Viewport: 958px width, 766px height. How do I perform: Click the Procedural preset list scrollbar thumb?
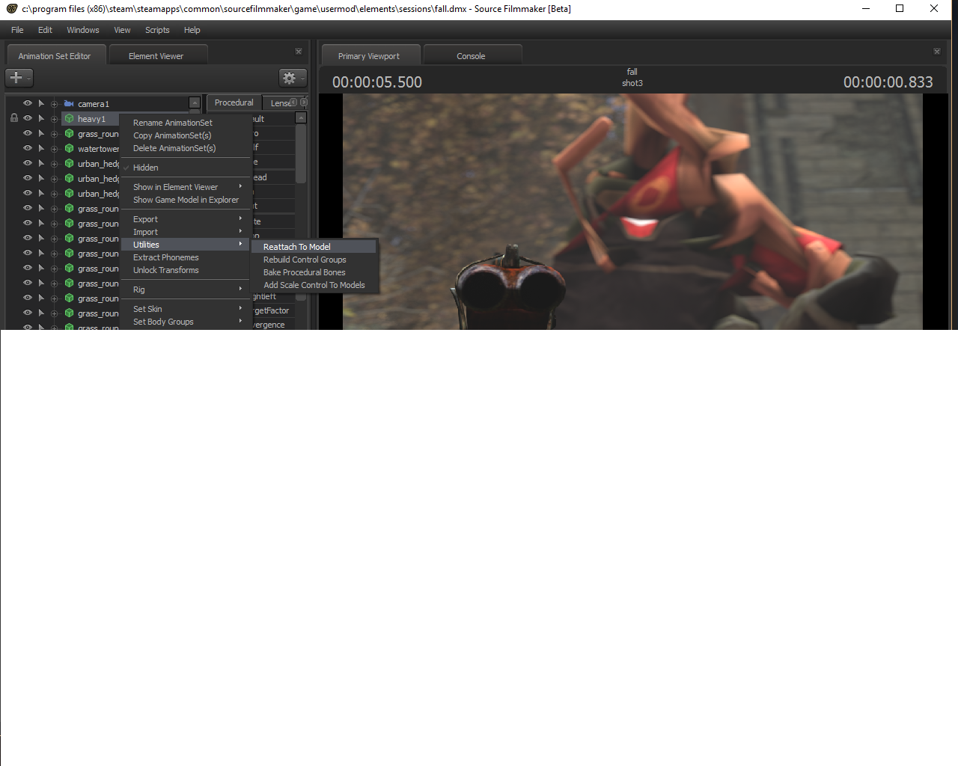pyautogui.click(x=301, y=153)
